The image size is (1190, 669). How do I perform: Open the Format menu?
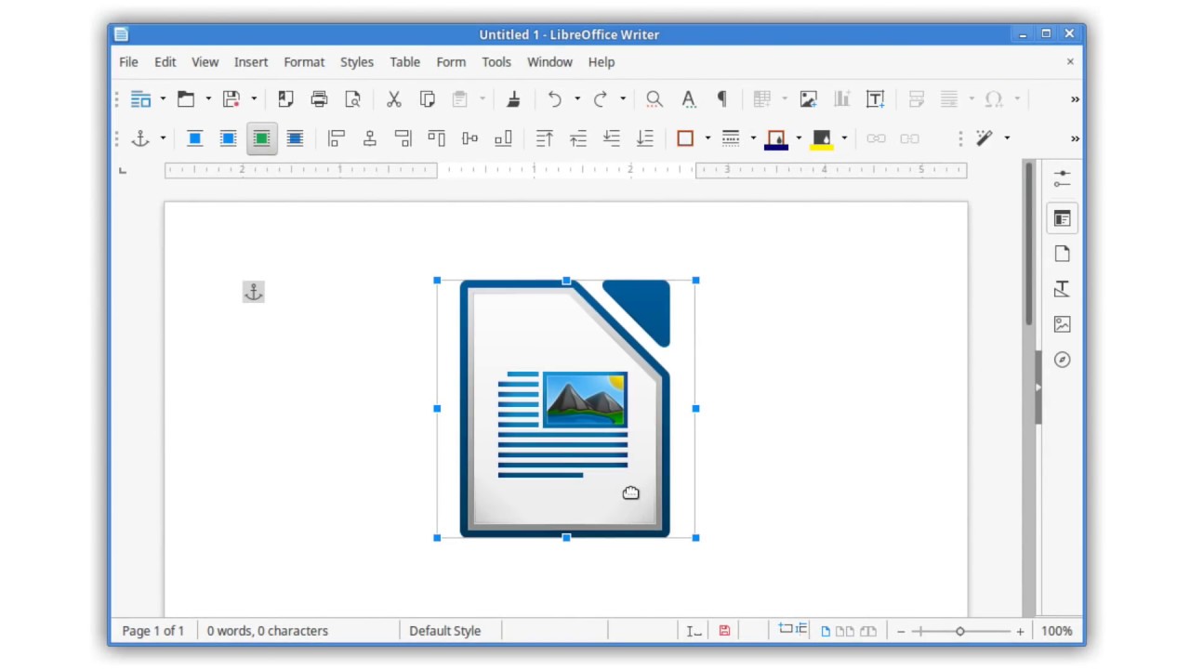pos(304,61)
